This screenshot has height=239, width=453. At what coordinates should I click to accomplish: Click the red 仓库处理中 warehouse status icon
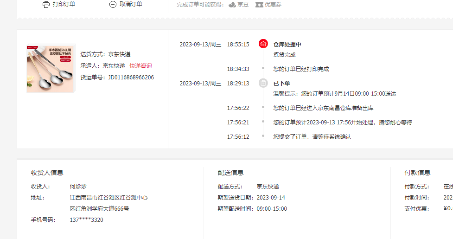(263, 44)
